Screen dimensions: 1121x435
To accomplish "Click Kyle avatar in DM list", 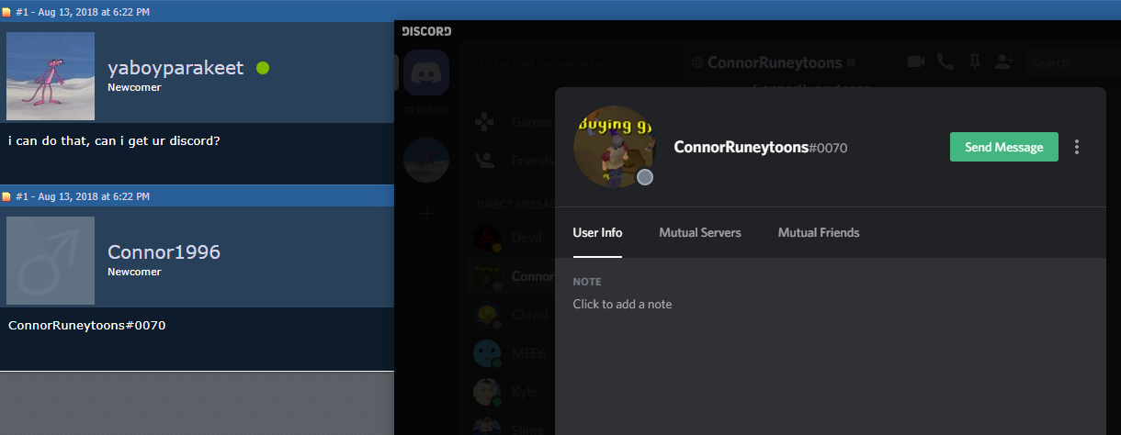I will (487, 392).
